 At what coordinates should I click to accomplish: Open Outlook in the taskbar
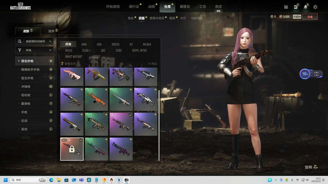coord(74,180)
